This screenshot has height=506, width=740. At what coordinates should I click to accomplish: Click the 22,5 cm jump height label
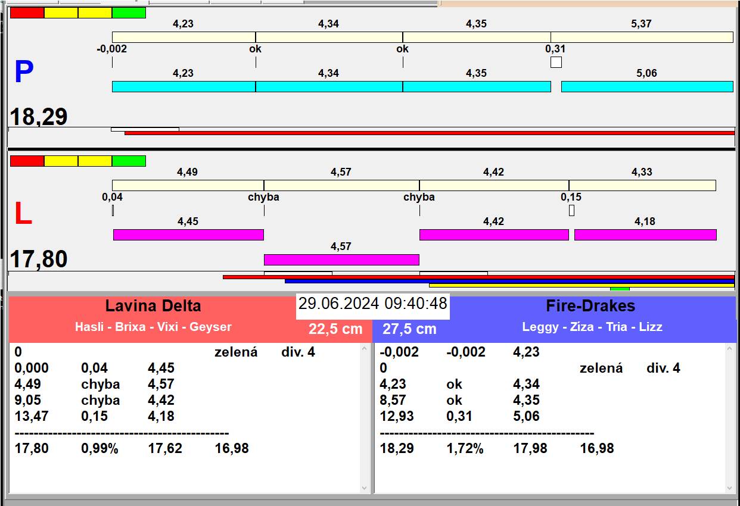click(335, 329)
